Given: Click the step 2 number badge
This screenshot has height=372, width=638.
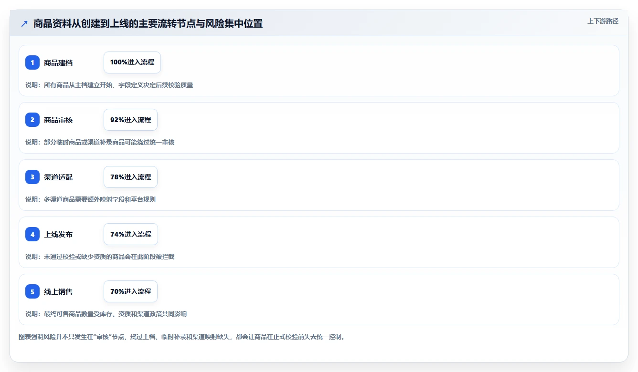Looking at the screenshot, I should (32, 120).
